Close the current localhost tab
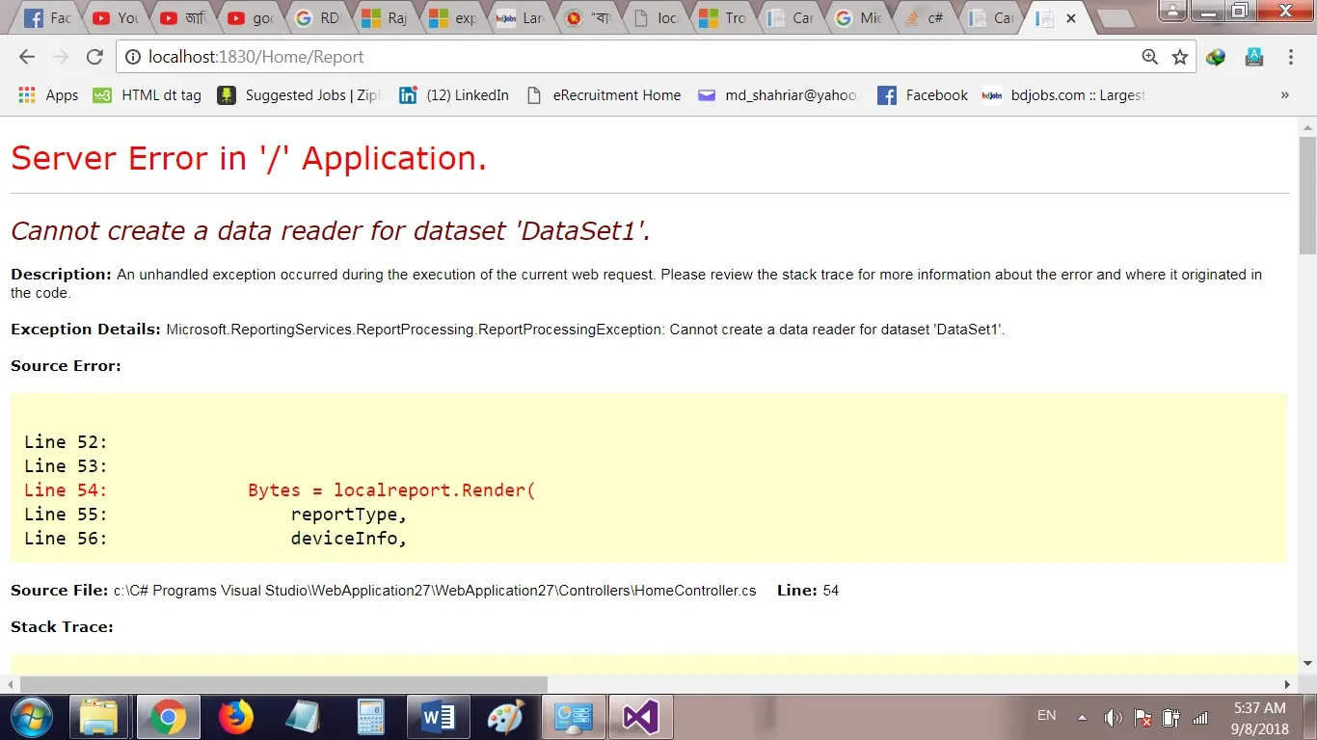 click(x=1071, y=18)
